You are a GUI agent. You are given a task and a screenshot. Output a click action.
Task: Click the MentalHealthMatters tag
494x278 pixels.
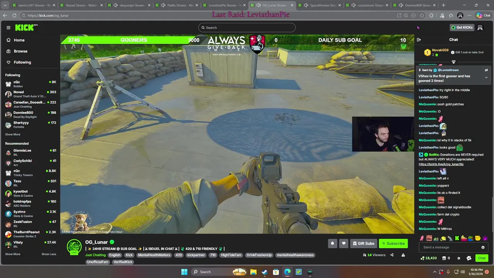pos(154,255)
